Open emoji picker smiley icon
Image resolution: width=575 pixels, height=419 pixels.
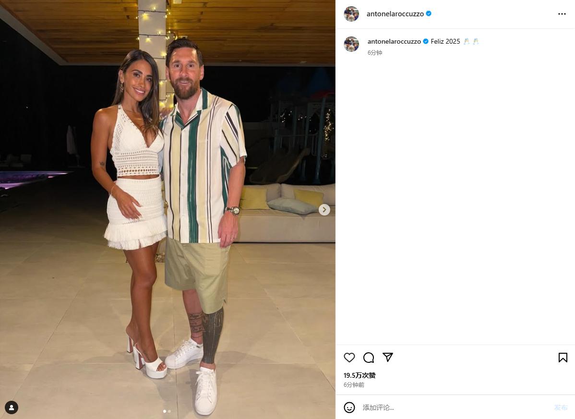point(349,407)
